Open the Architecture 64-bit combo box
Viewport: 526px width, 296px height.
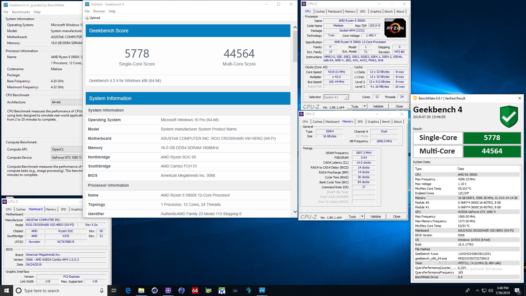pyautogui.click(x=67, y=102)
